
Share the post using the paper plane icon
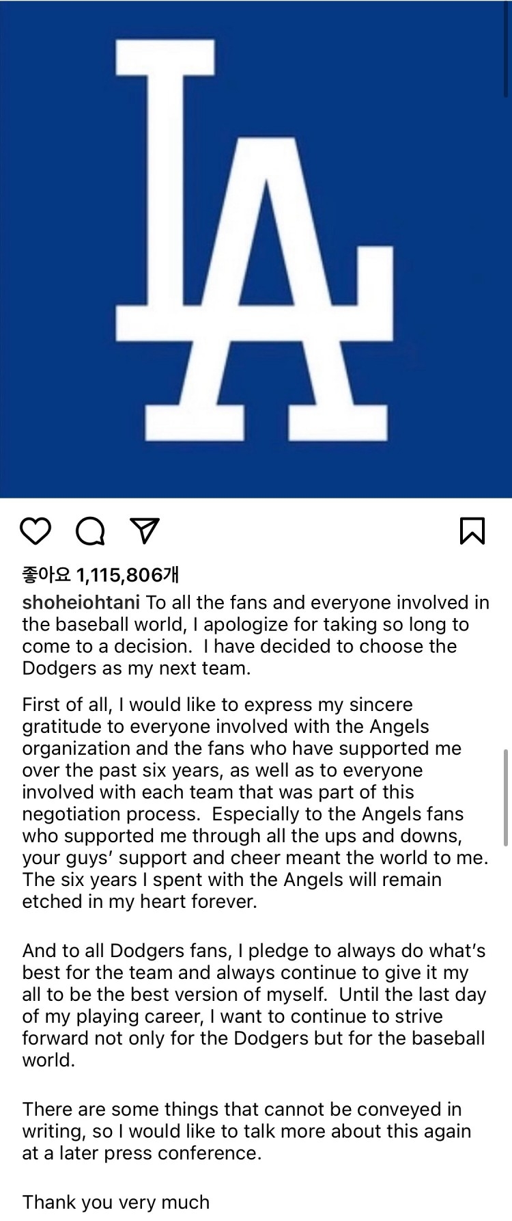144,531
